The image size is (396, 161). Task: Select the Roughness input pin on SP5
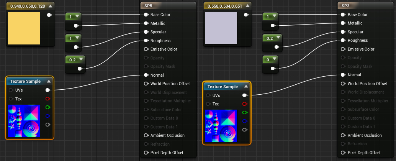(x=146, y=40)
